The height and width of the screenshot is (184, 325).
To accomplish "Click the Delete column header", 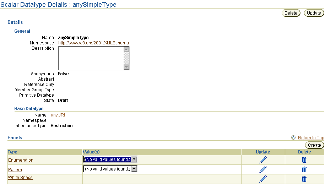I will click(304, 152).
